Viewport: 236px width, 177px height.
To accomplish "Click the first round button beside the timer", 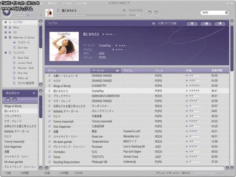I will [x=150, y=12].
